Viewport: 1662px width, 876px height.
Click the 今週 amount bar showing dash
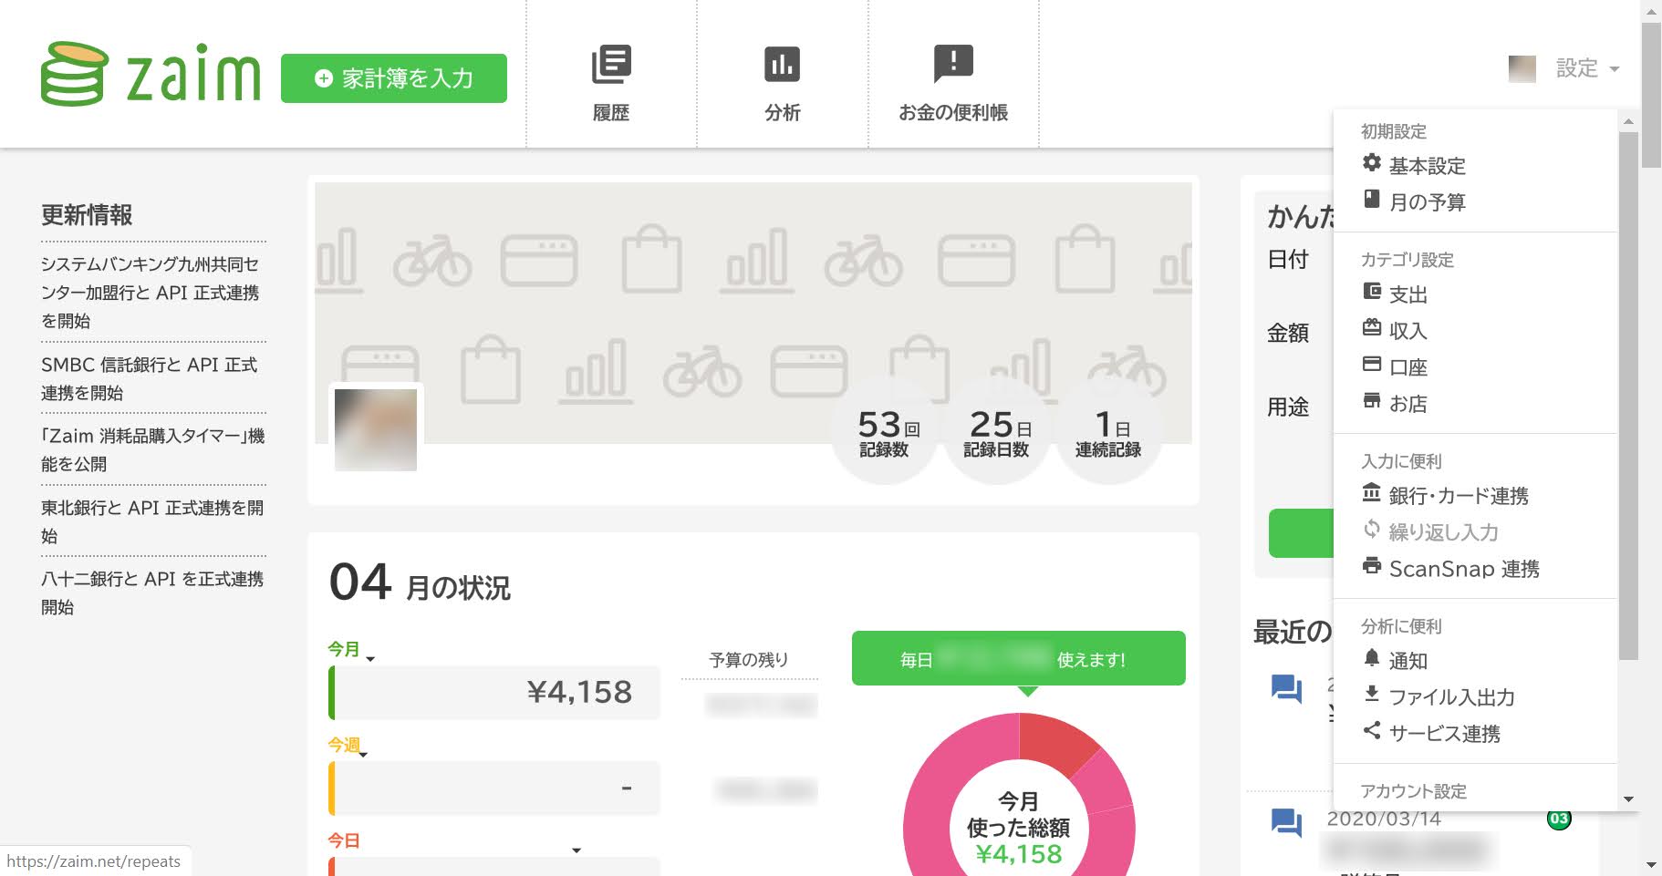(x=494, y=788)
